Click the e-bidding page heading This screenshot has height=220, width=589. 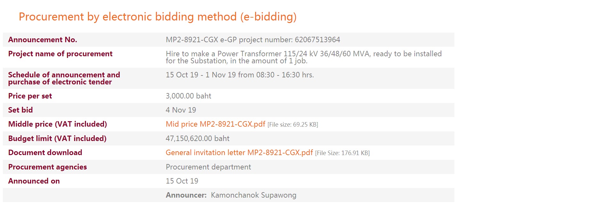click(x=158, y=17)
